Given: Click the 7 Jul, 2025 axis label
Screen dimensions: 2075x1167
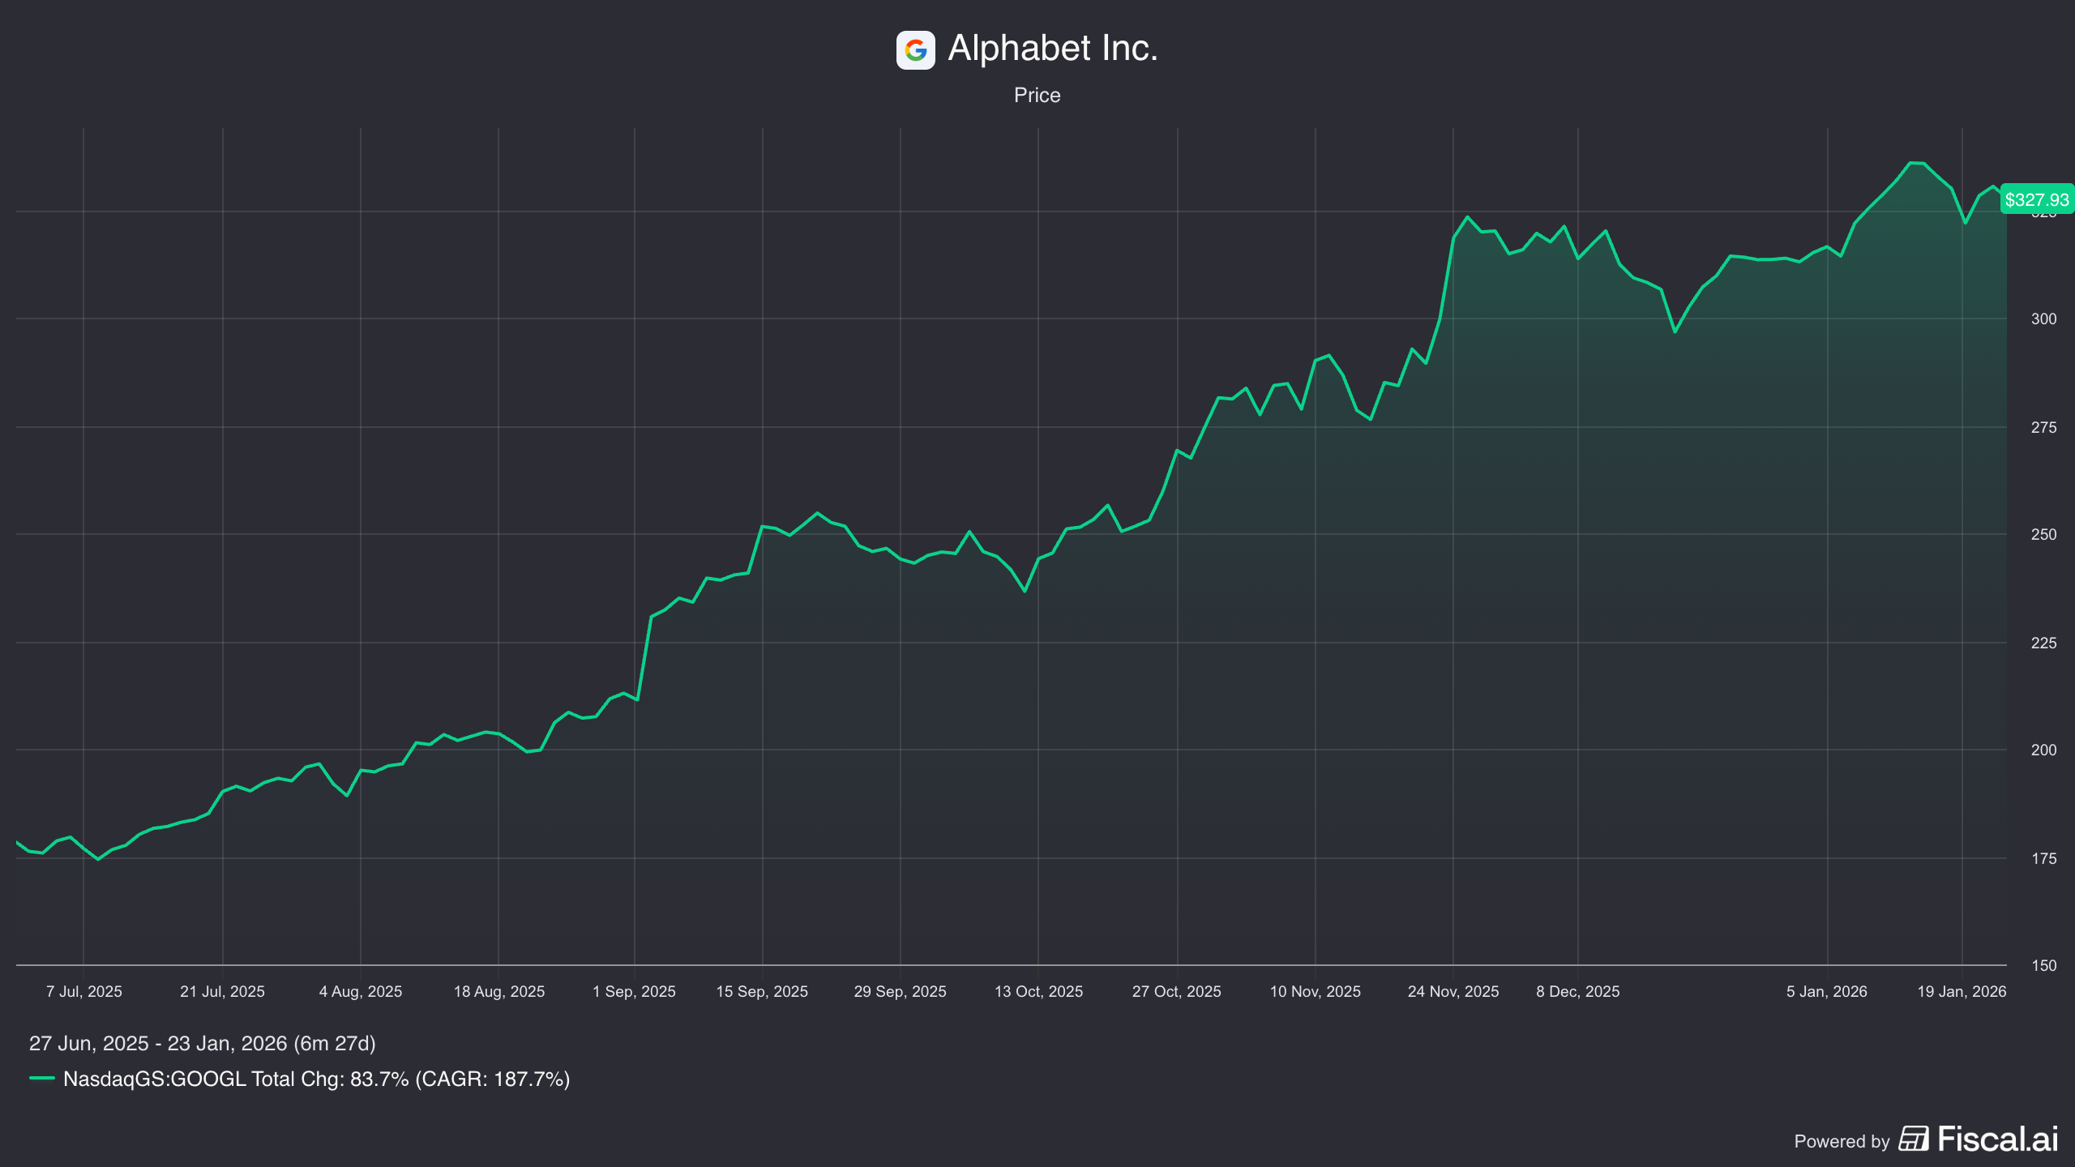Looking at the screenshot, I should click(x=84, y=991).
